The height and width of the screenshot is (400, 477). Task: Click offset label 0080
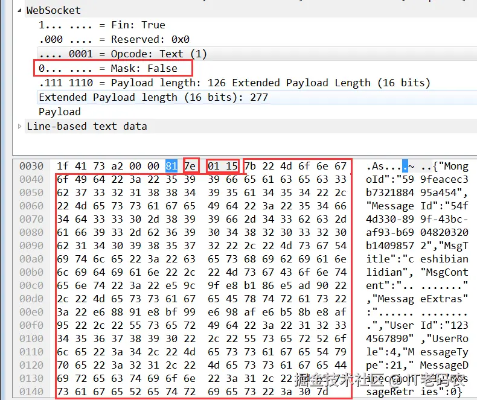coord(31,232)
